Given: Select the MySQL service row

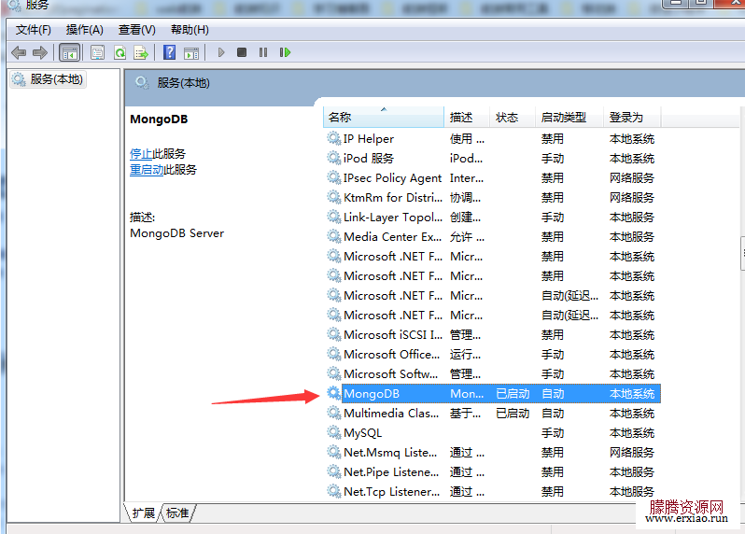Looking at the screenshot, I should tap(492, 433).
